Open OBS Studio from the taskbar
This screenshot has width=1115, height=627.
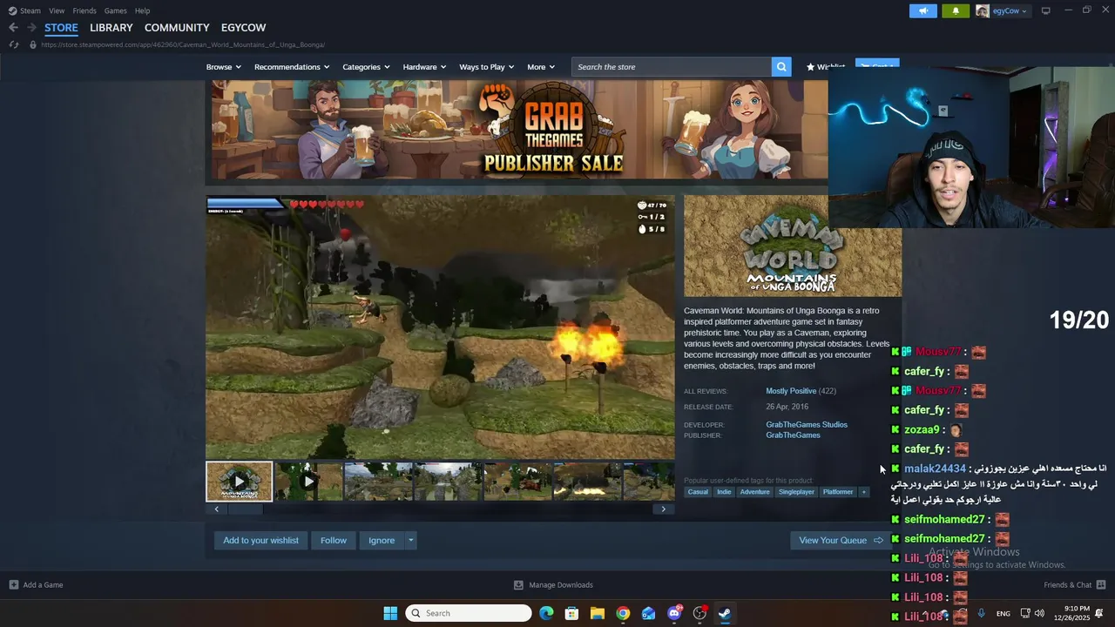(x=699, y=613)
